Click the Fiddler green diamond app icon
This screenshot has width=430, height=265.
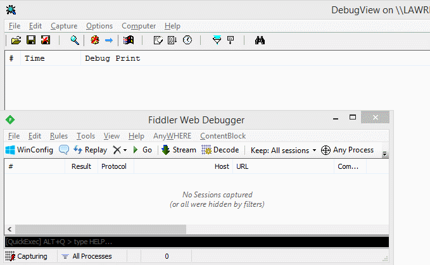pos(10,120)
